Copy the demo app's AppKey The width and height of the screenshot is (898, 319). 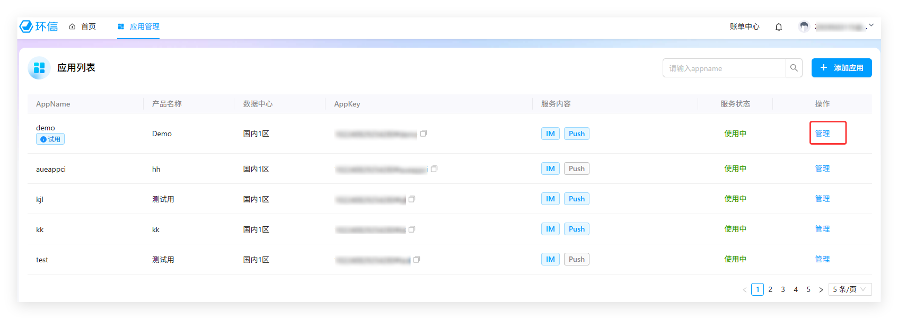tap(423, 134)
